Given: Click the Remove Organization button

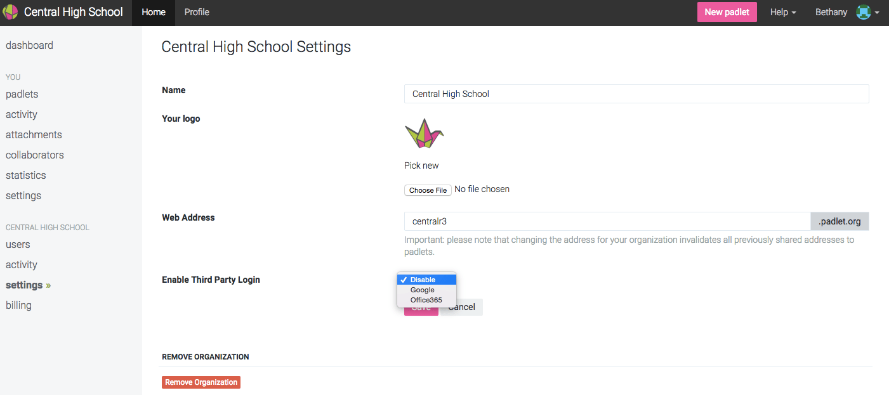Looking at the screenshot, I should pyautogui.click(x=201, y=382).
